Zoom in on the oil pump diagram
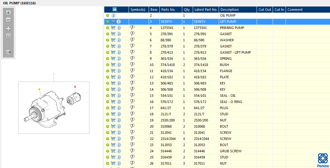Viewport: 330px width, 168px height. pyautogui.click(x=8, y=13)
